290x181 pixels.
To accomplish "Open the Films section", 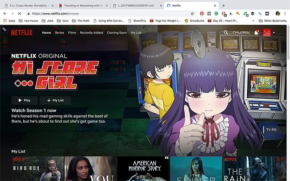I will click(x=72, y=33).
